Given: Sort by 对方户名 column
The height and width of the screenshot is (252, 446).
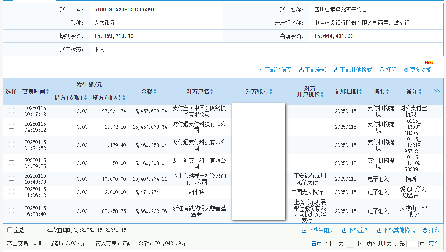Looking at the screenshot, I should click(211, 91).
